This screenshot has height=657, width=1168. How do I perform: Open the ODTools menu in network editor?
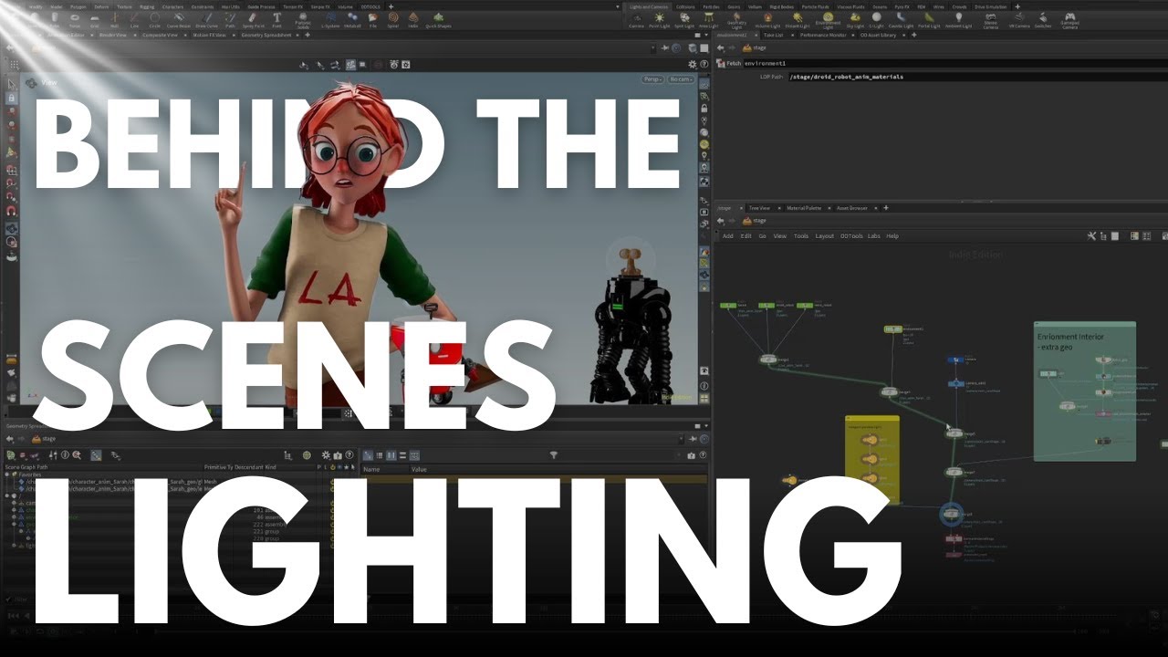(x=851, y=236)
